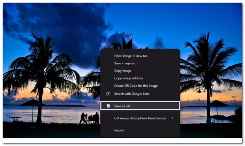Open Get image descriptions from Google
The height and width of the screenshot is (146, 245).
pos(140,118)
